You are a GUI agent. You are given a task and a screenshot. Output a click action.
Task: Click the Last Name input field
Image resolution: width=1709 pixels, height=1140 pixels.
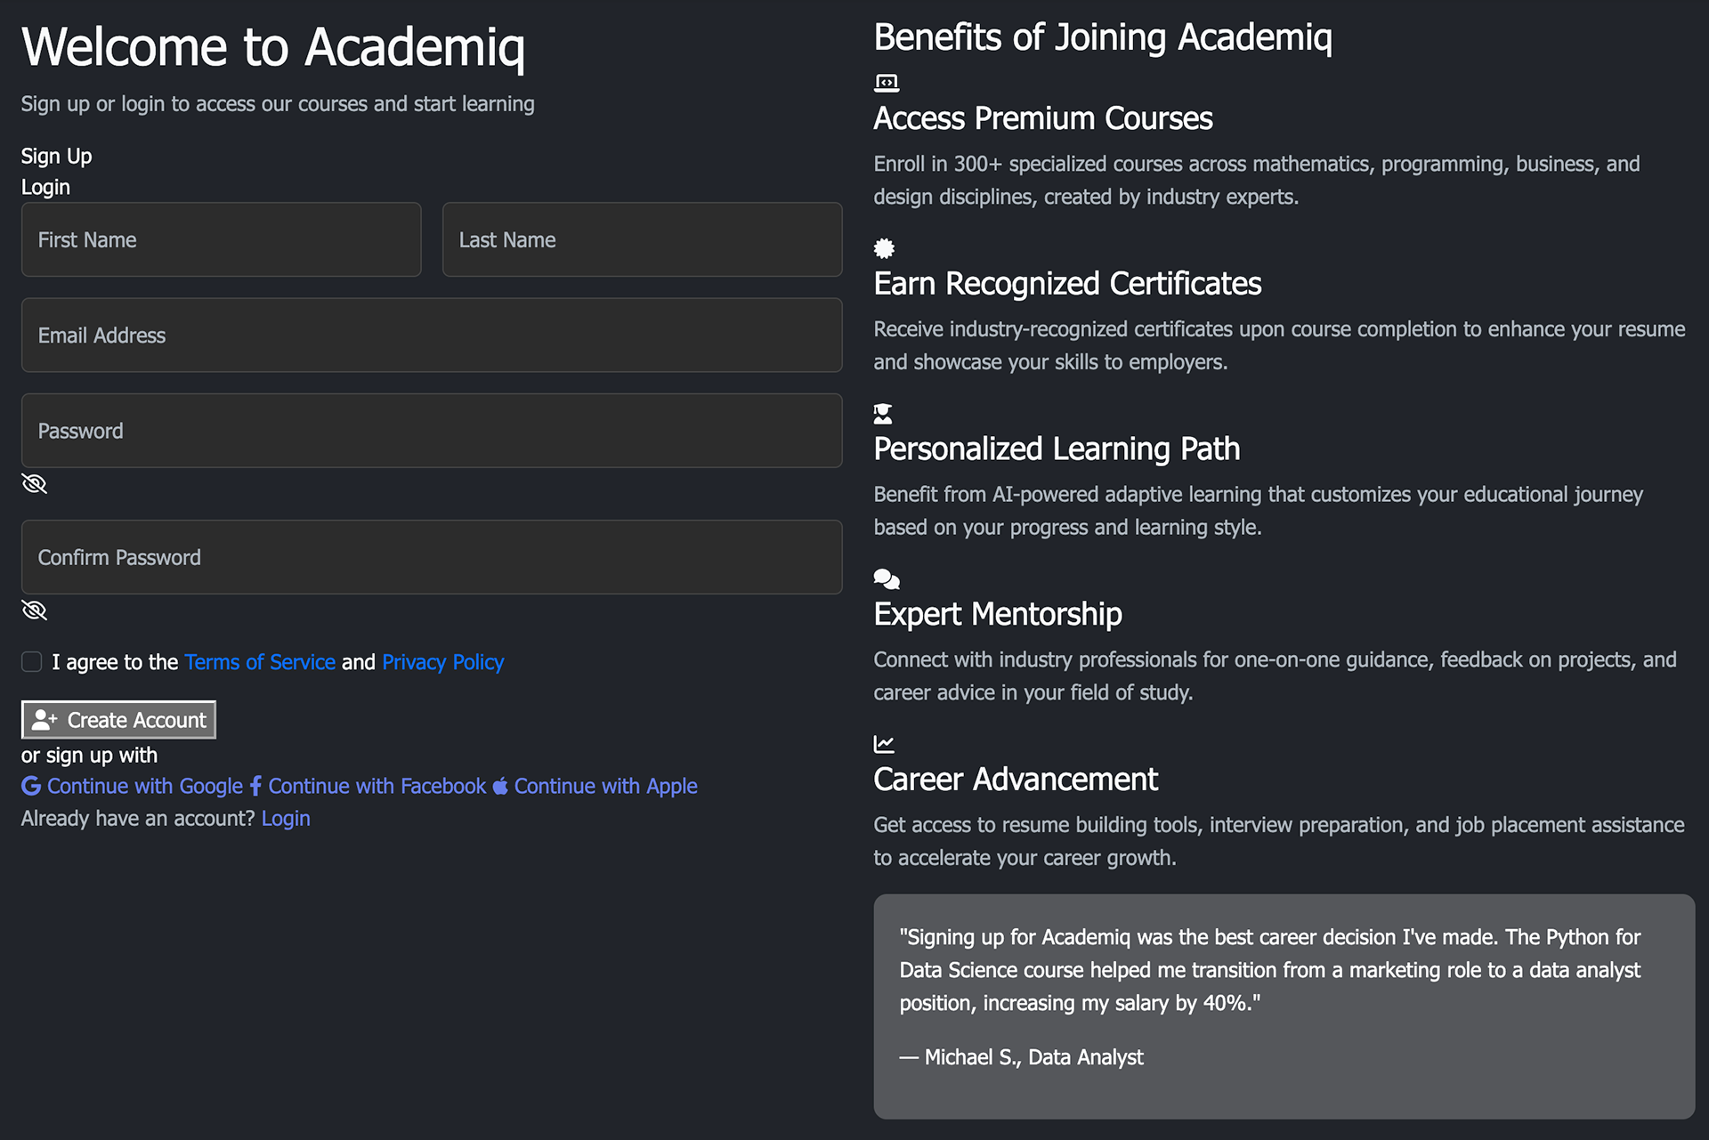[x=642, y=239]
